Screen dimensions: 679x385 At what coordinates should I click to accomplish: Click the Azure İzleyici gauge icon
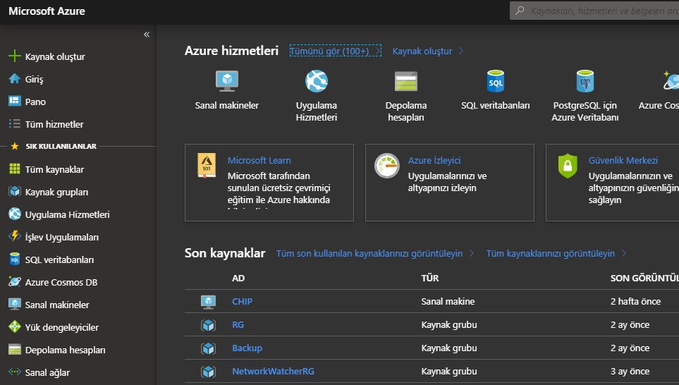click(x=386, y=166)
